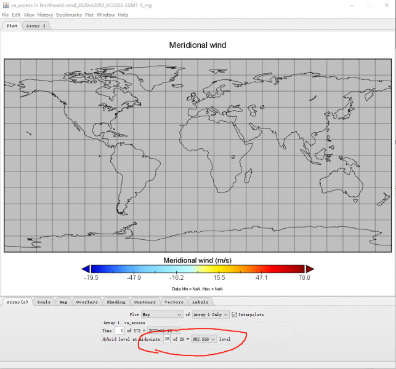Click the Panoply window icon in title bar

click(x=6, y=5)
